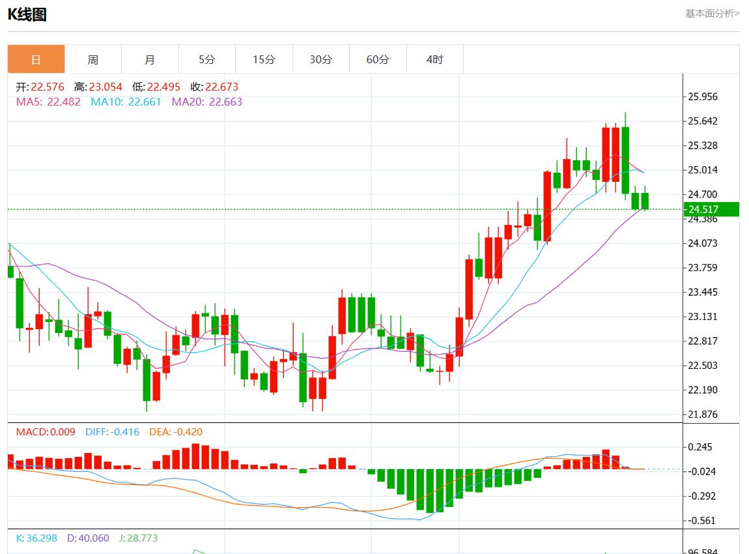749x554 pixels.
Task: Switch to the 周 weekly tab
Action: pos(93,59)
